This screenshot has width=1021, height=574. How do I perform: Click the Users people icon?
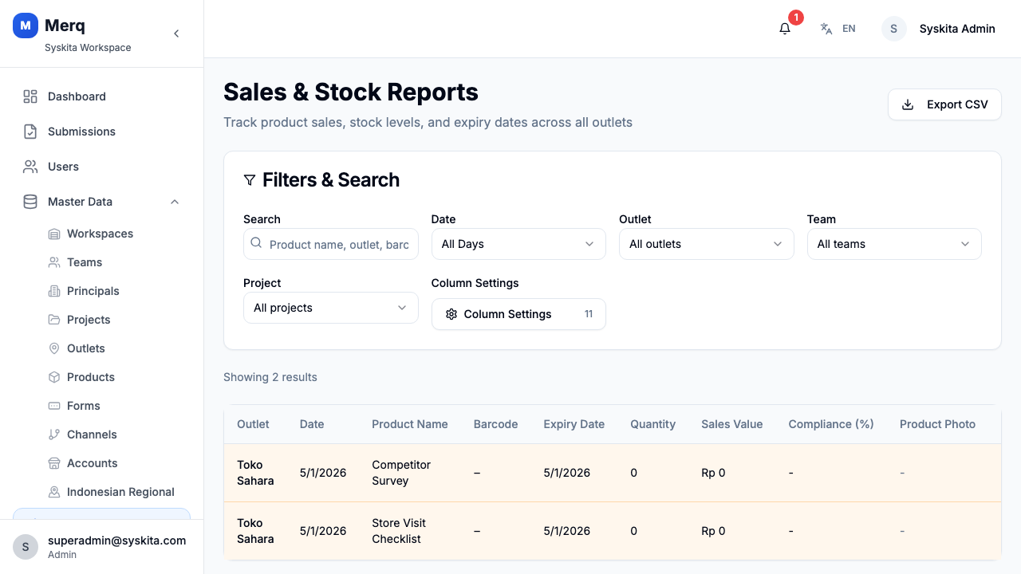pos(30,167)
